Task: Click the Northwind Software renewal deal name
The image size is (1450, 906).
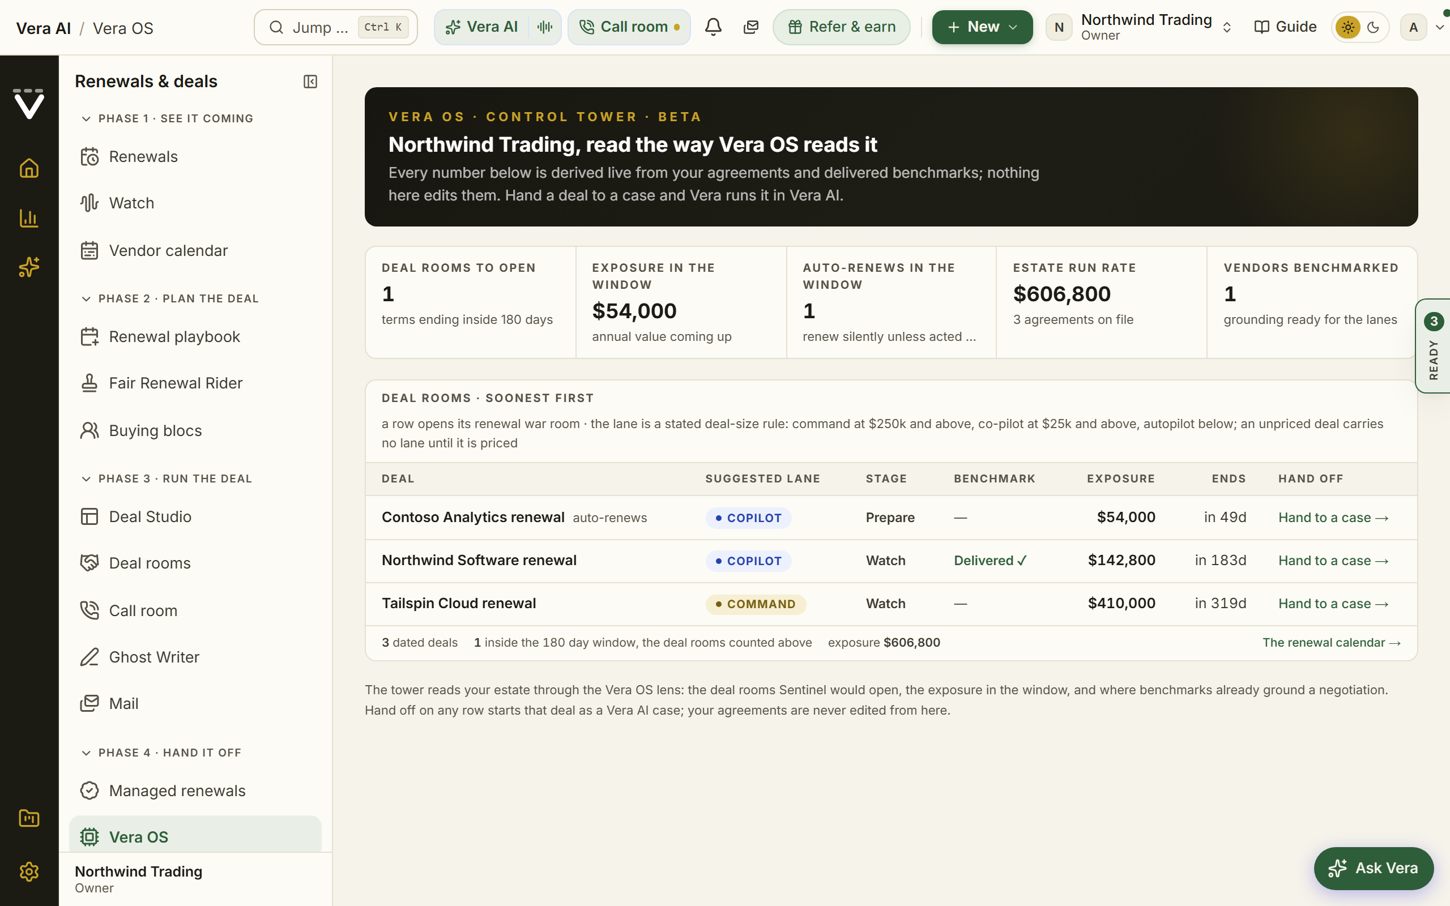Action: click(x=479, y=560)
